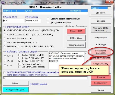115x95 pixels.
Task: Uncheck Boot as HDD (C: 2PTNS)
Action: pos(19,61)
